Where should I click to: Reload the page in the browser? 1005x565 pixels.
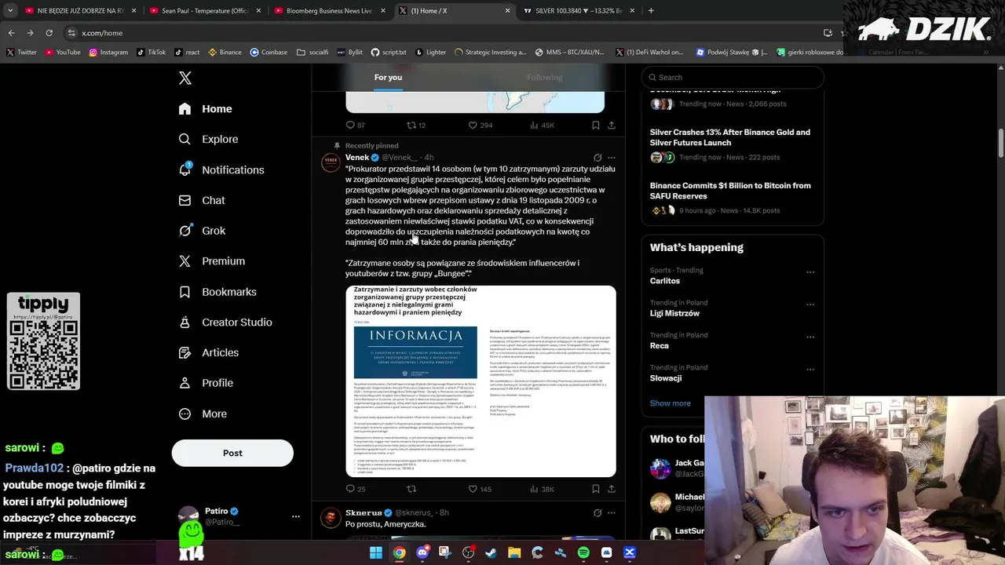pyautogui.click(x=49, y=33)
